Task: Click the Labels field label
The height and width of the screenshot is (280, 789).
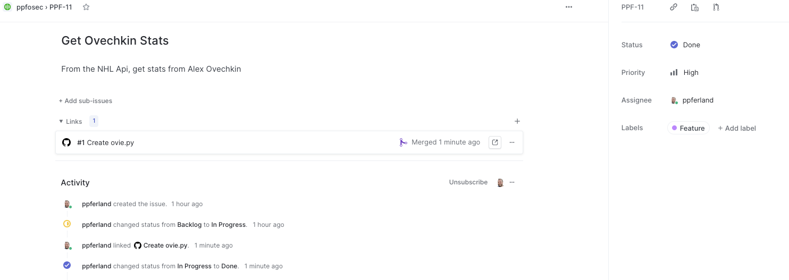Action: click(632, 128)
